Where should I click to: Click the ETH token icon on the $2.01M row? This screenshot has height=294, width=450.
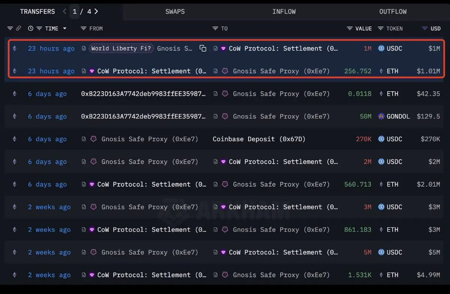click(x=381, y=184)
